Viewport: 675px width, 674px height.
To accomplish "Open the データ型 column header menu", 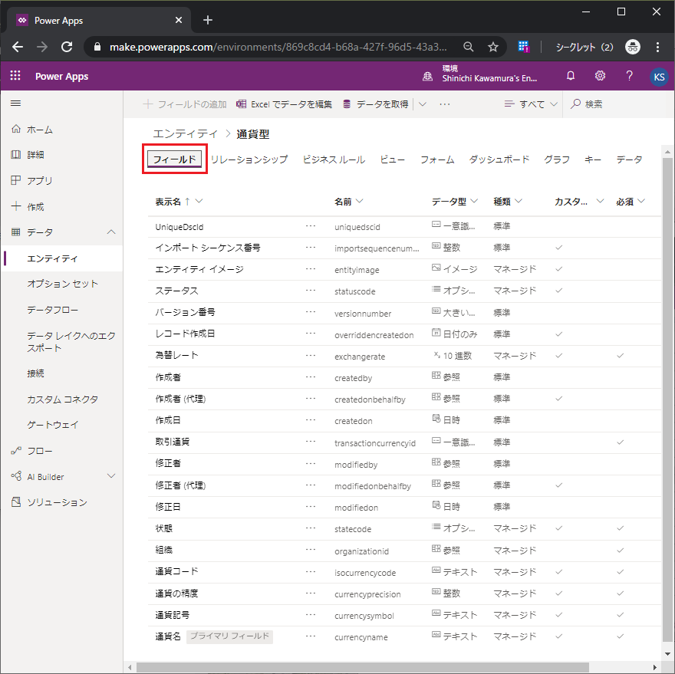I will (474, 201).
